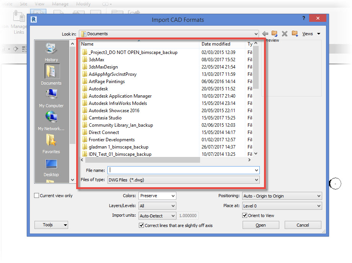Open the Manage ribbon tab

(x=60, y=4)
